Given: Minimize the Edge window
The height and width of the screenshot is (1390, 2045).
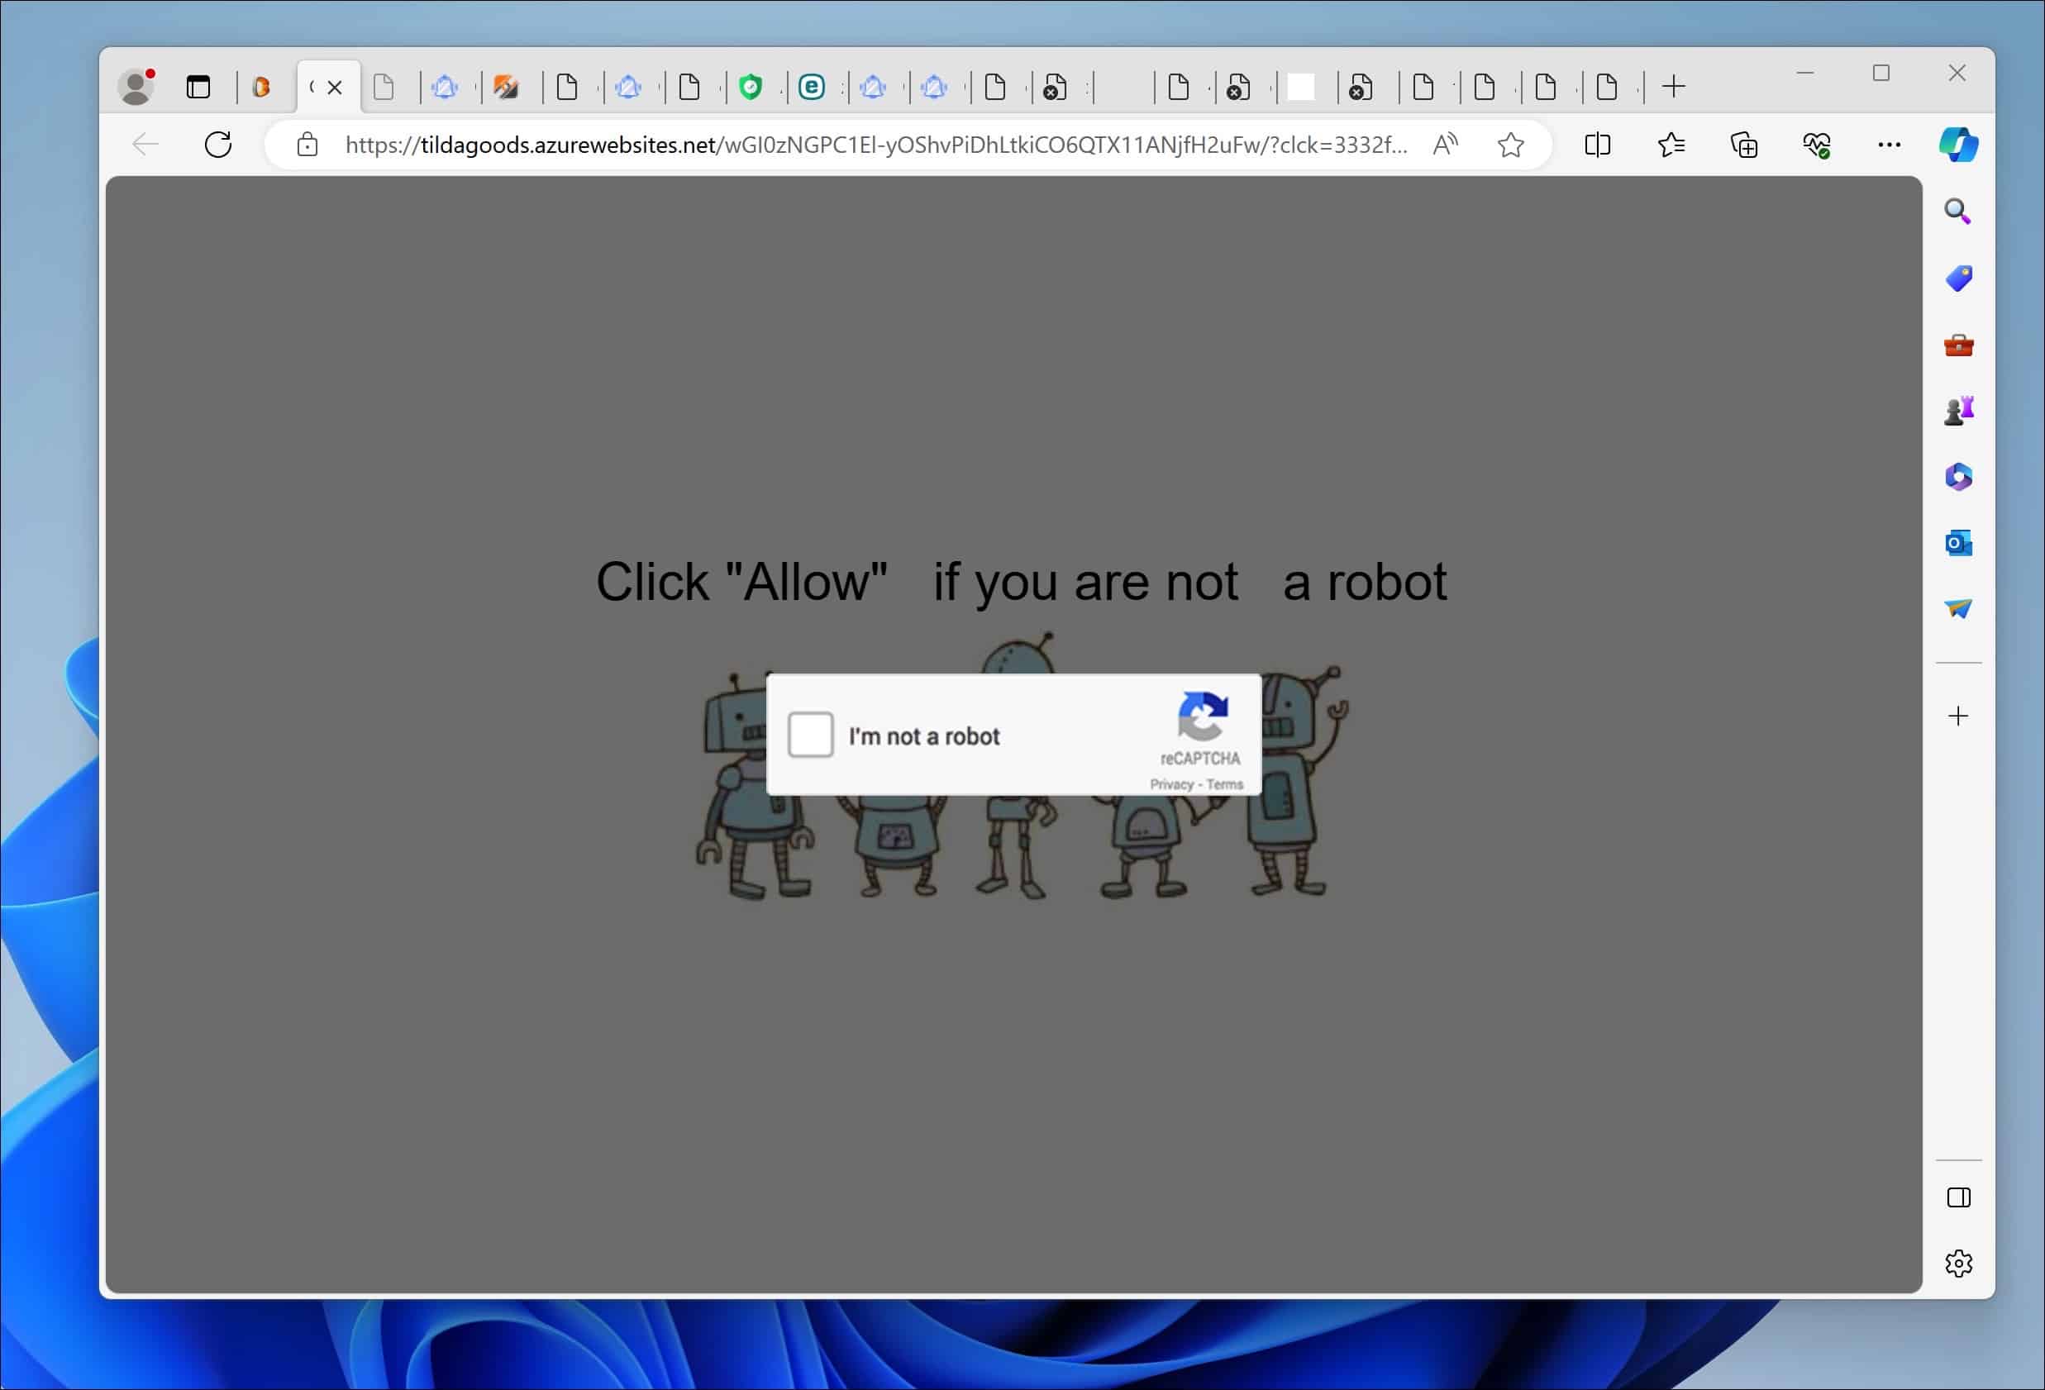Looking at the screenshot, I should pyautogui.click(x=1804, y=73).
